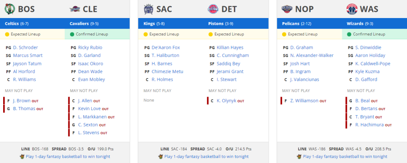This screenshot has height=163, width=407.
Task: Click the New Orleans Pelicans logo
Action: click(287, 9)
